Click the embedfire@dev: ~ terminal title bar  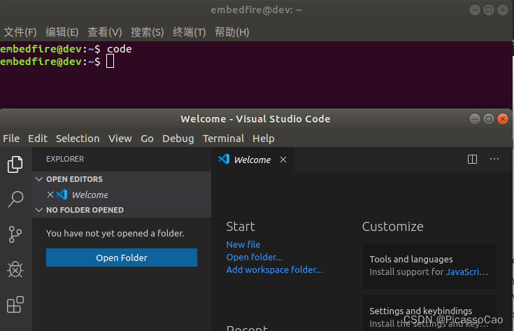[x=256, y=10]
